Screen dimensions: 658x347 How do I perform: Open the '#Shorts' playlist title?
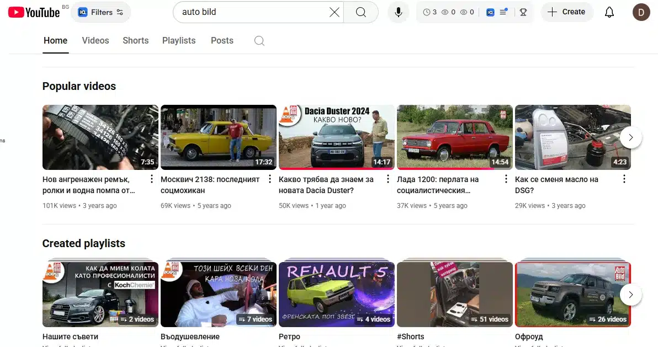point(410,337)
